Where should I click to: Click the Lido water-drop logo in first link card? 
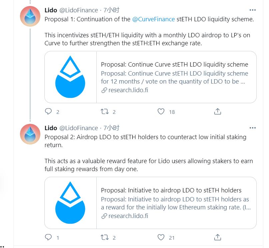coord(70,77)
